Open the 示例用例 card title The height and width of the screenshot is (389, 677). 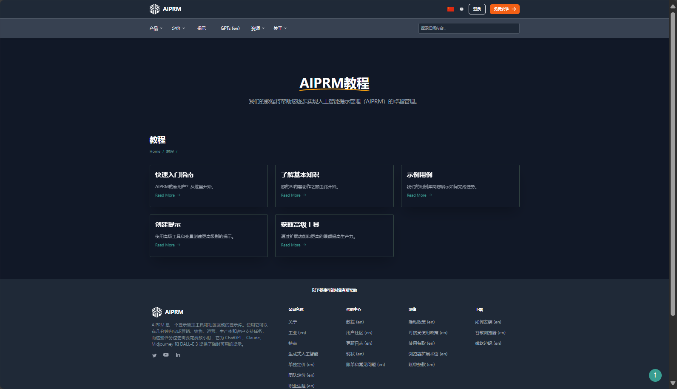[419, 175]
